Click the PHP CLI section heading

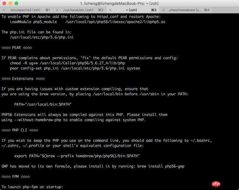point(20,130)
